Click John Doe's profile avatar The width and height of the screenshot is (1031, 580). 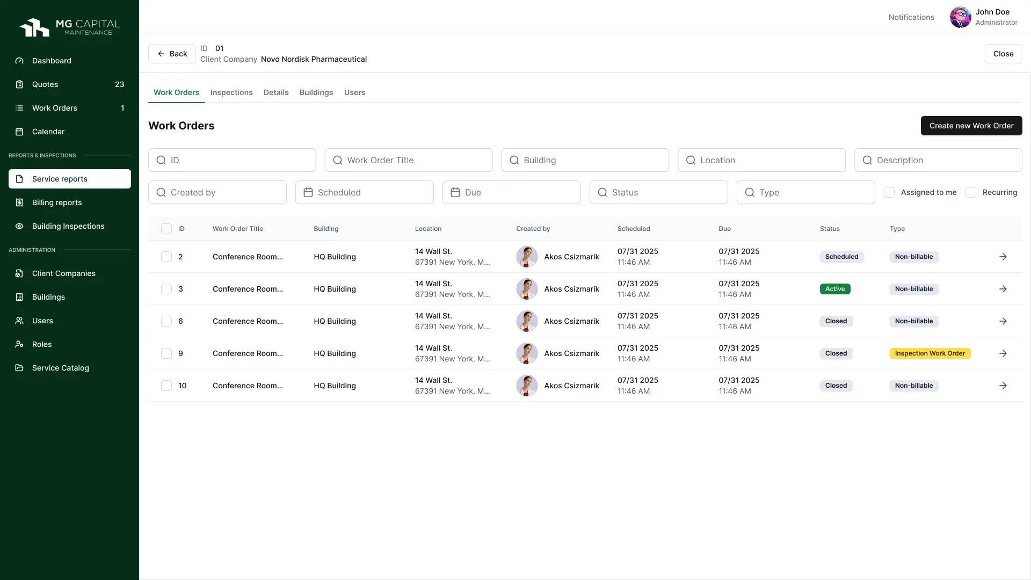pyautogui.click(x=960, y=17)
